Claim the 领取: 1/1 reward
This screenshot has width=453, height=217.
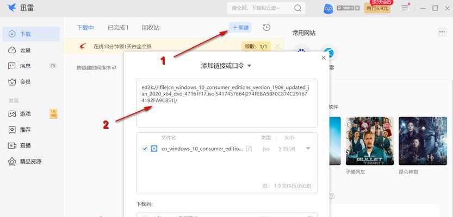coord(256,46)
